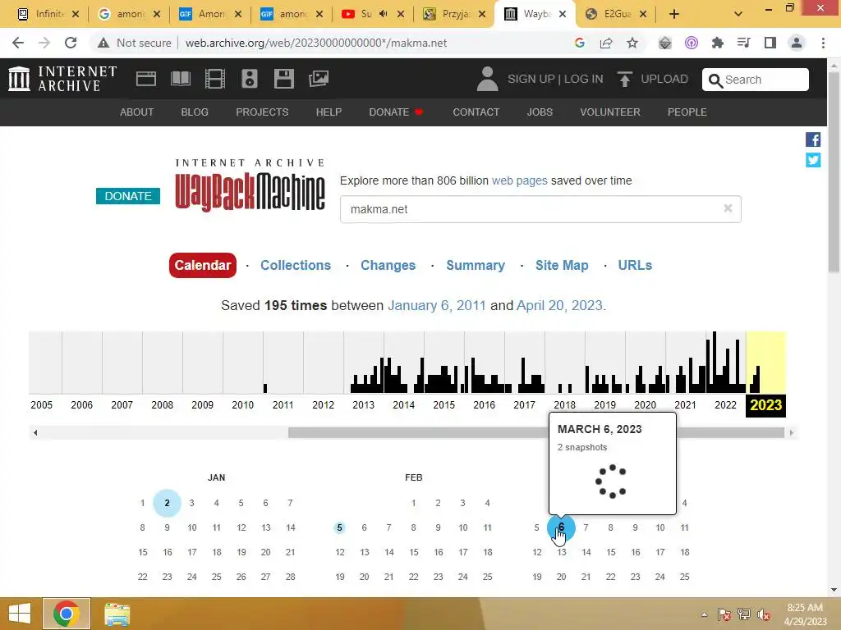
Task: Open the tab search dropdown chevron
Action: click(738, 14)
